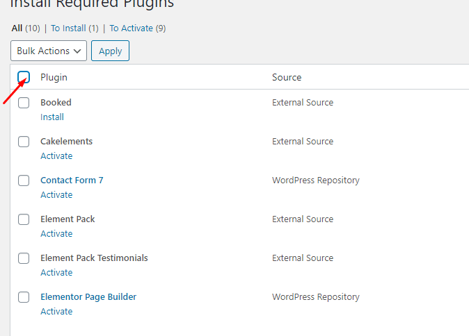
Task: Tick the checkbox beside Booked
Action: click(x=24, y=103)
